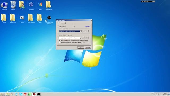Image resolution: width=170 pixels, height=96 pixels.
Task: Close the recording settings dialog
Action: pyautogui.click(x=91, y=20)
